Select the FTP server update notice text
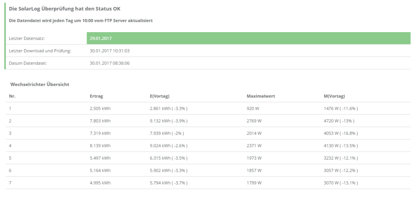The image size is (416, 215). [x=80, y=21]
